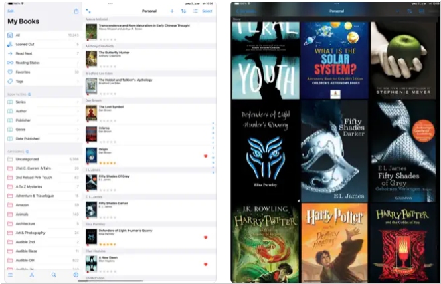The height and width of the screenshot is (284, 441).
Task: Open the search icon in the bottom sidebar bar
Action: tap(54, 275)
